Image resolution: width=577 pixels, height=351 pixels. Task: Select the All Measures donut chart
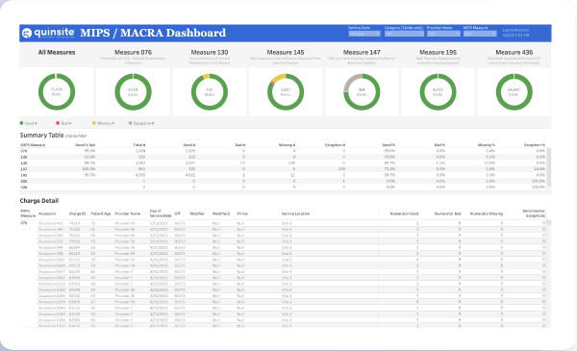click(57, 91)
